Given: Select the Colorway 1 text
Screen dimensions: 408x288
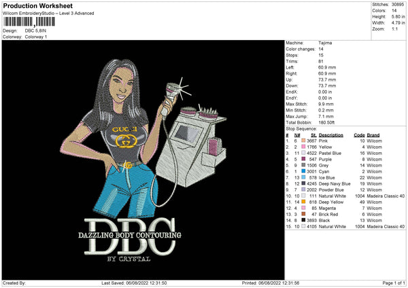Looking at the screenshot, I should click(x=36, y=37).
